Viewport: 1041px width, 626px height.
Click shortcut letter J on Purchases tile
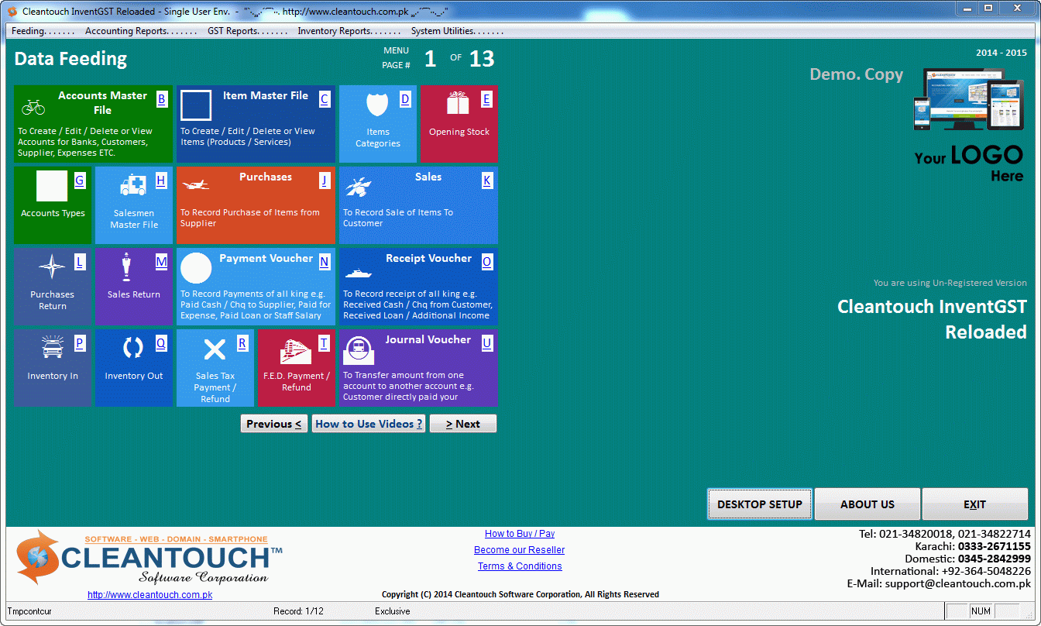pyautogui.click(x=324, y=181)
